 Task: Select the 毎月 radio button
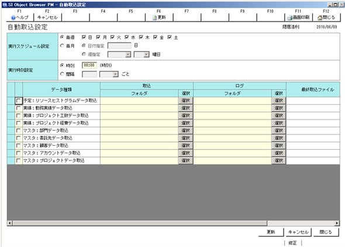[62, 46]
